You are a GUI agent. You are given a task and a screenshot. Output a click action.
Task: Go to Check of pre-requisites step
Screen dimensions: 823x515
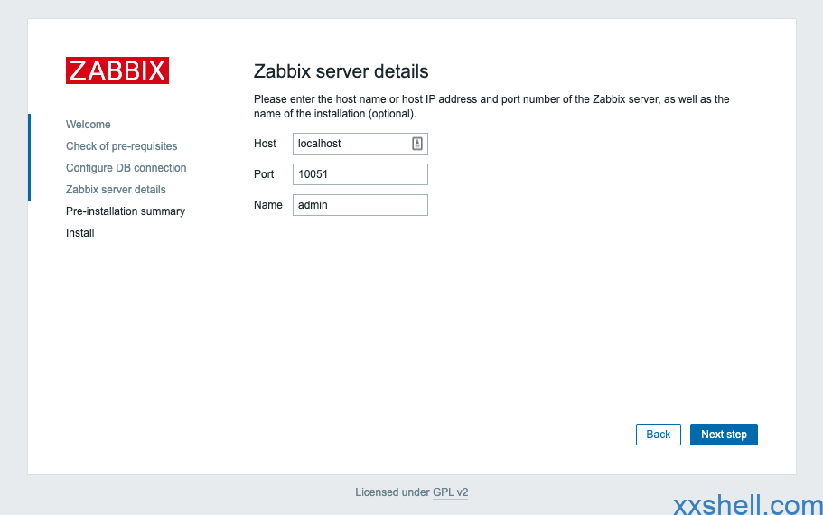(121, 146)
